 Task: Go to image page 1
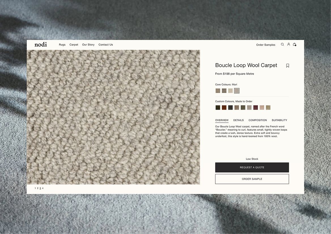coord(35,188)
